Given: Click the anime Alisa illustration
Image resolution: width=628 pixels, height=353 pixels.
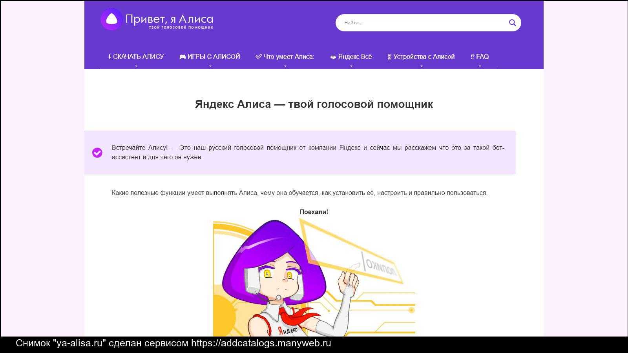Looking at the screenshot, I should coord(314,278).
